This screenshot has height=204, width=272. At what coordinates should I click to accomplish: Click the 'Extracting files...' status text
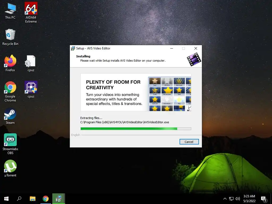coord(91,118)
